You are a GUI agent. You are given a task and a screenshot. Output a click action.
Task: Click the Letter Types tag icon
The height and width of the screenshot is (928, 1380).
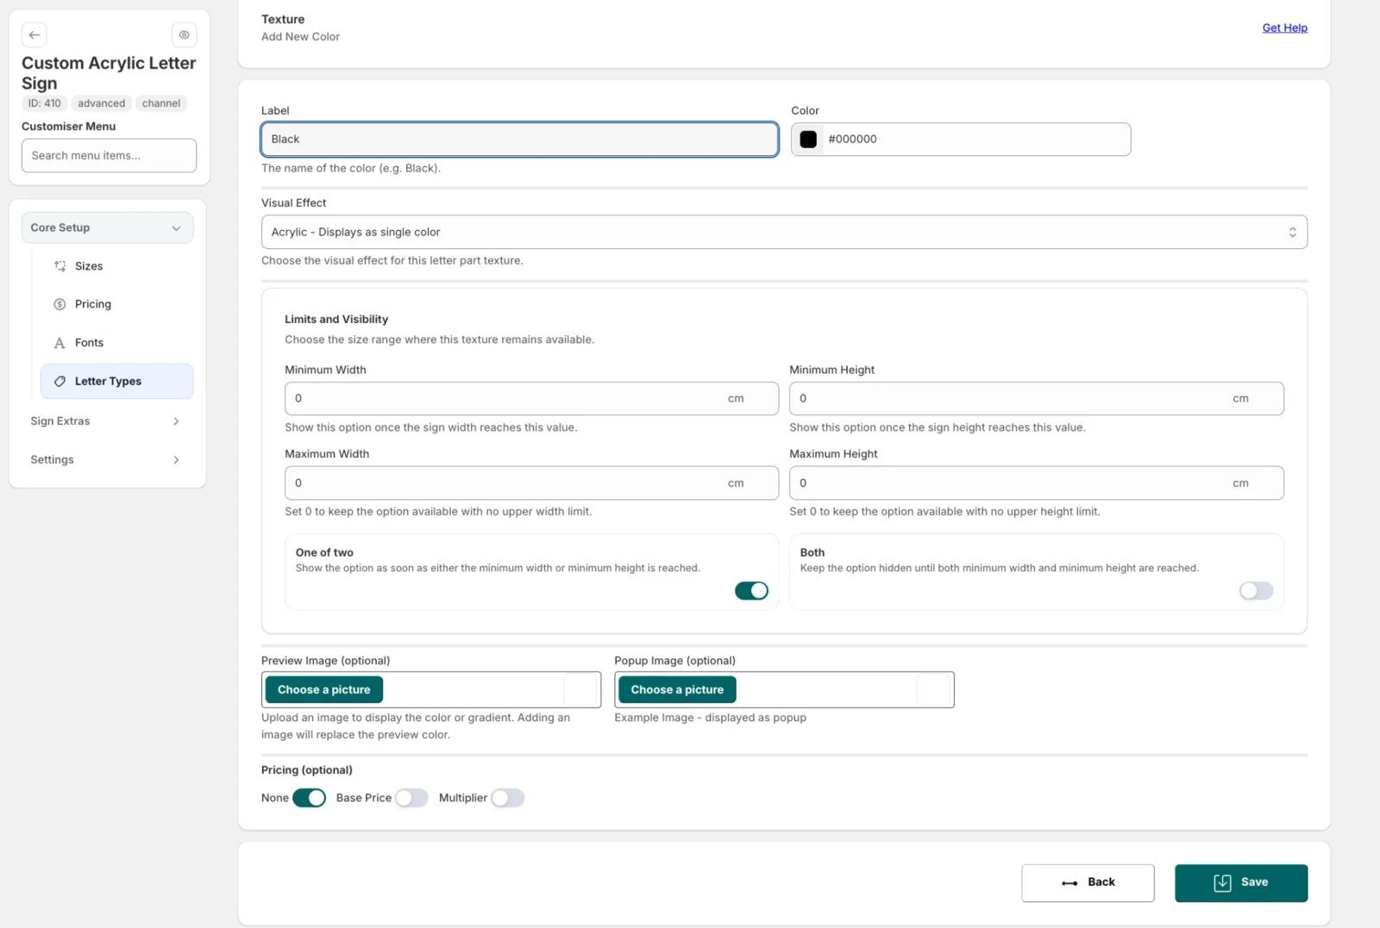pyautogui.click(x=60, y=381)
